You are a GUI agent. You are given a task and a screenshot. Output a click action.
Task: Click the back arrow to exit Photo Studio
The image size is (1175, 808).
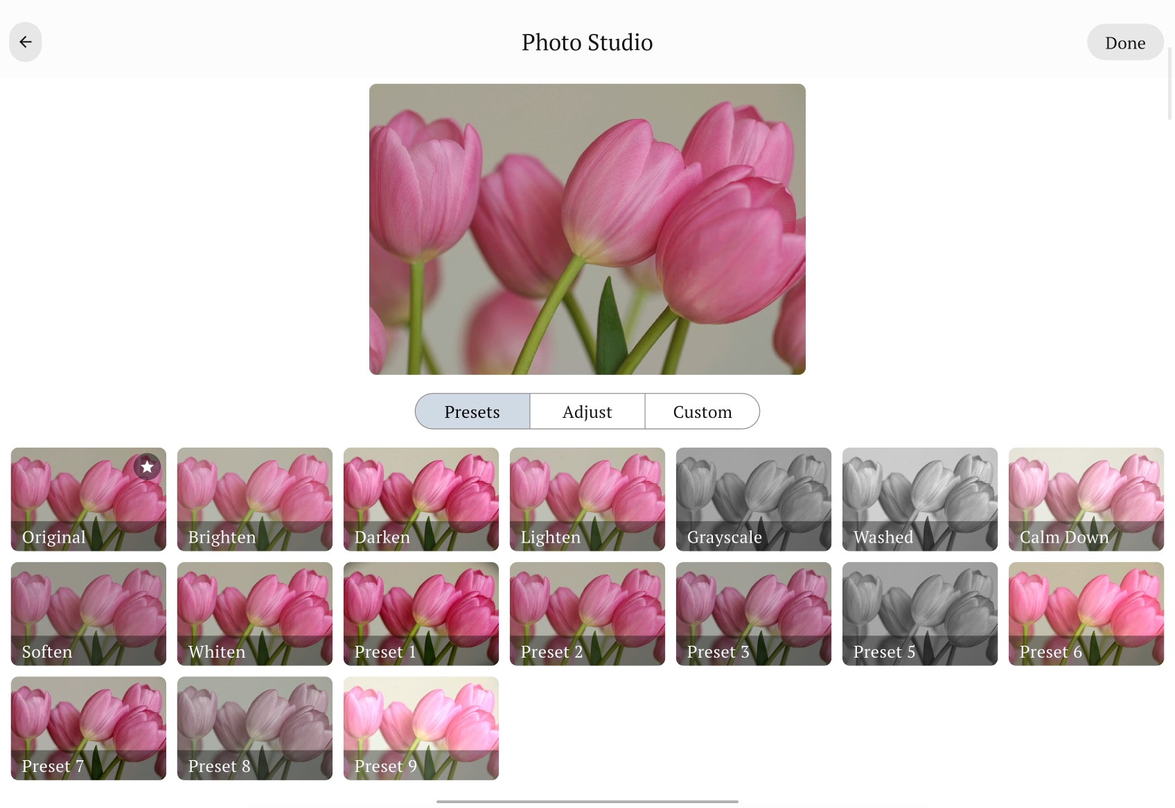25,42
